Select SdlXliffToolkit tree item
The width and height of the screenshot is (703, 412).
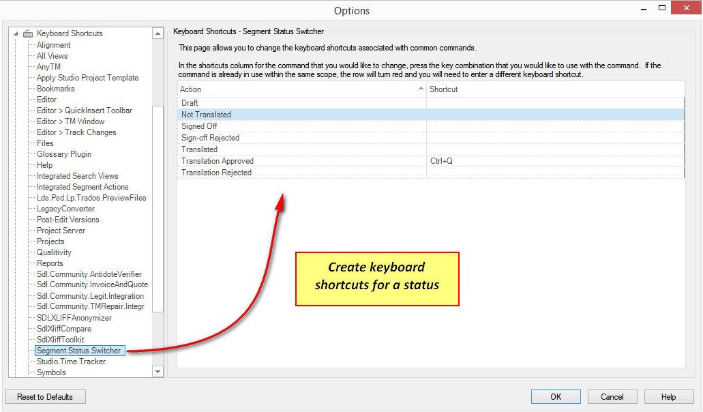[60, 340]
